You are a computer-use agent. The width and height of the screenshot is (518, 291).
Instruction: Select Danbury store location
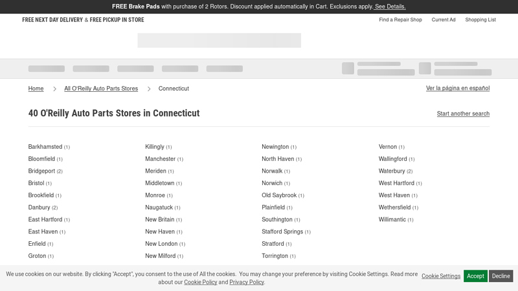pos(39,208)
